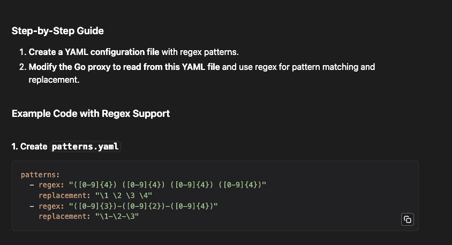452x245 pixels.
Task: Click the "Step-by-Step Guide" heading
Action: coord(58,31)
